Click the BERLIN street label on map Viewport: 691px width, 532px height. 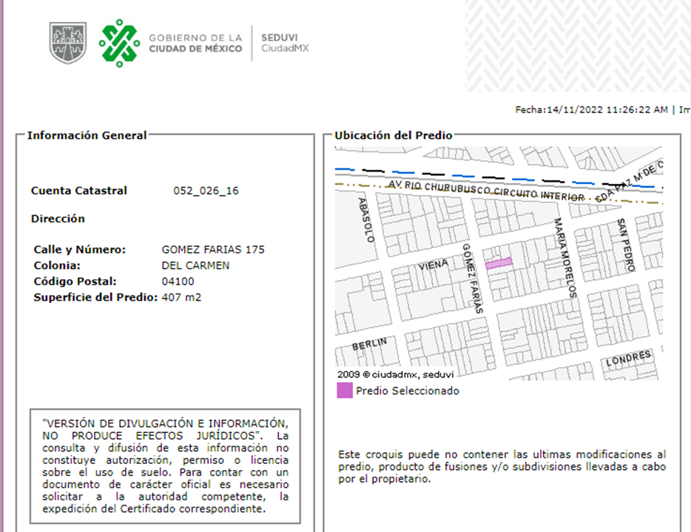[369, 344]
